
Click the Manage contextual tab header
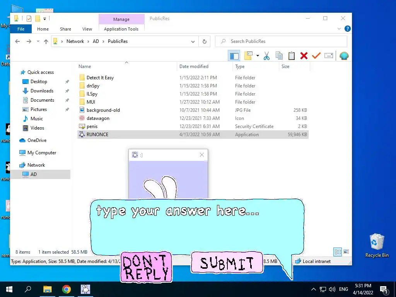point(121,19)
